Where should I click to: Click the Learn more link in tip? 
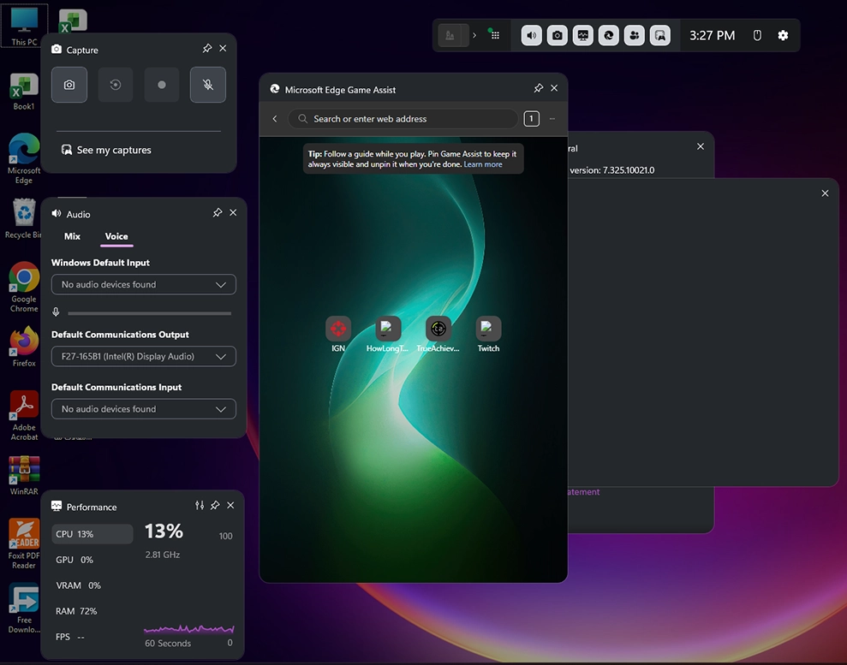pyautogui.click(x=483, y=164)
